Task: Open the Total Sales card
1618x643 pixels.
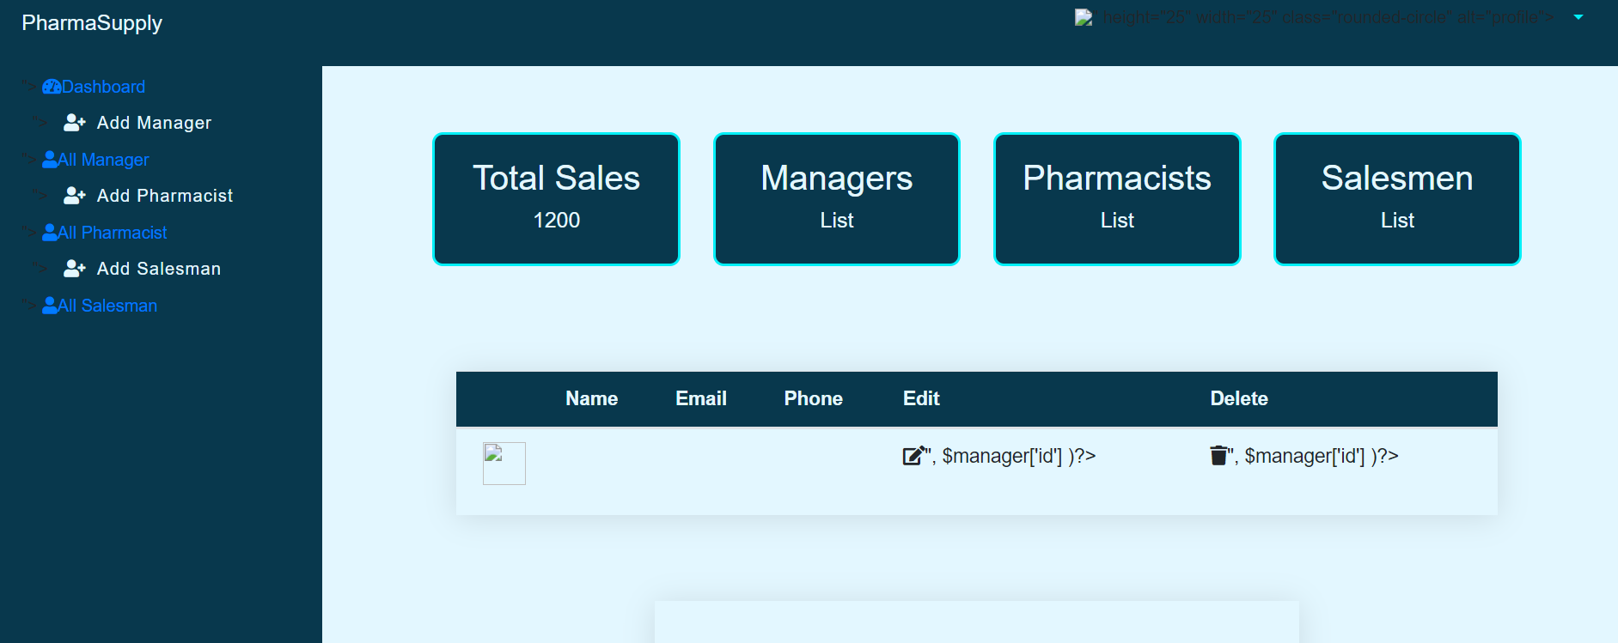Action: click(x=556, y=199)
